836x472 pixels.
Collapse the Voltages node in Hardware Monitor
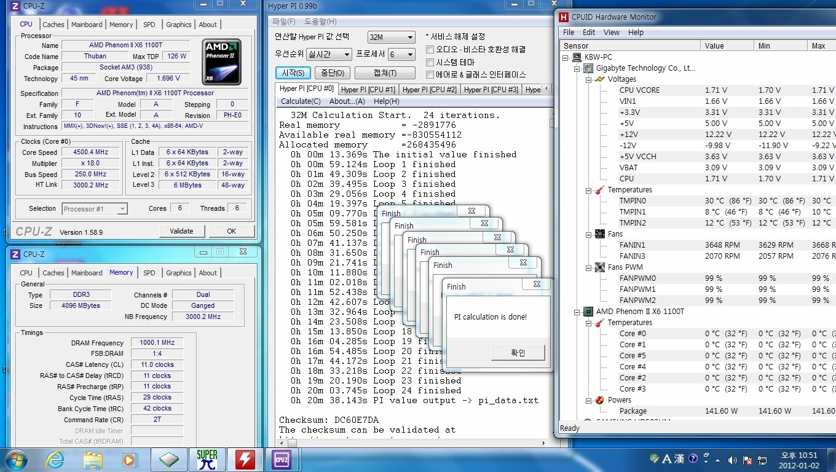coord(588,79)
